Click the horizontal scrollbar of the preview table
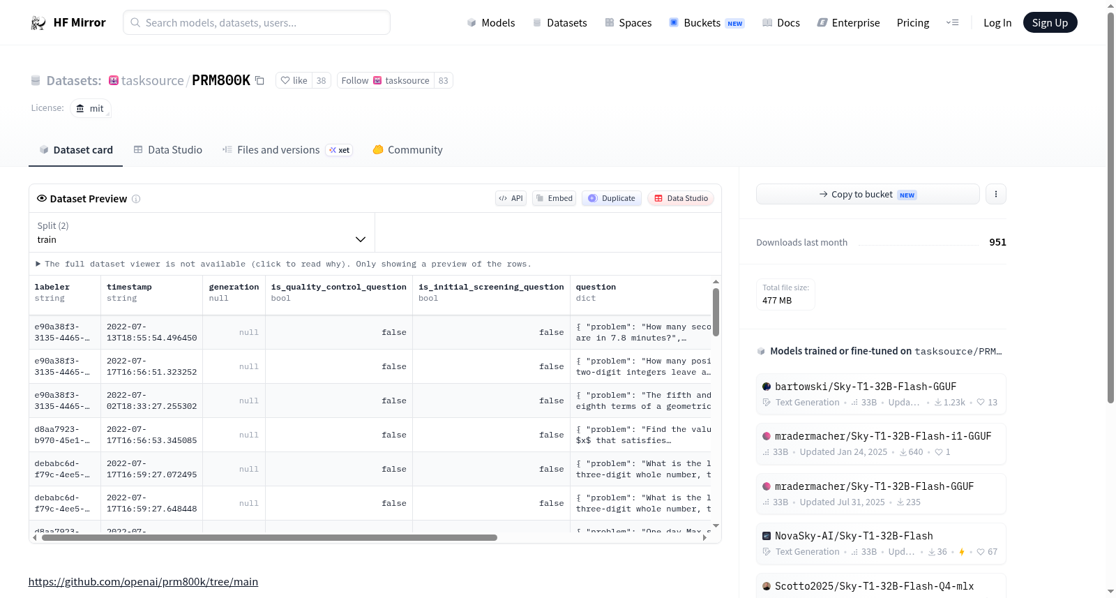Image resolution: width=1116 pixels, height=598 pixels. [x=269, y=538]
